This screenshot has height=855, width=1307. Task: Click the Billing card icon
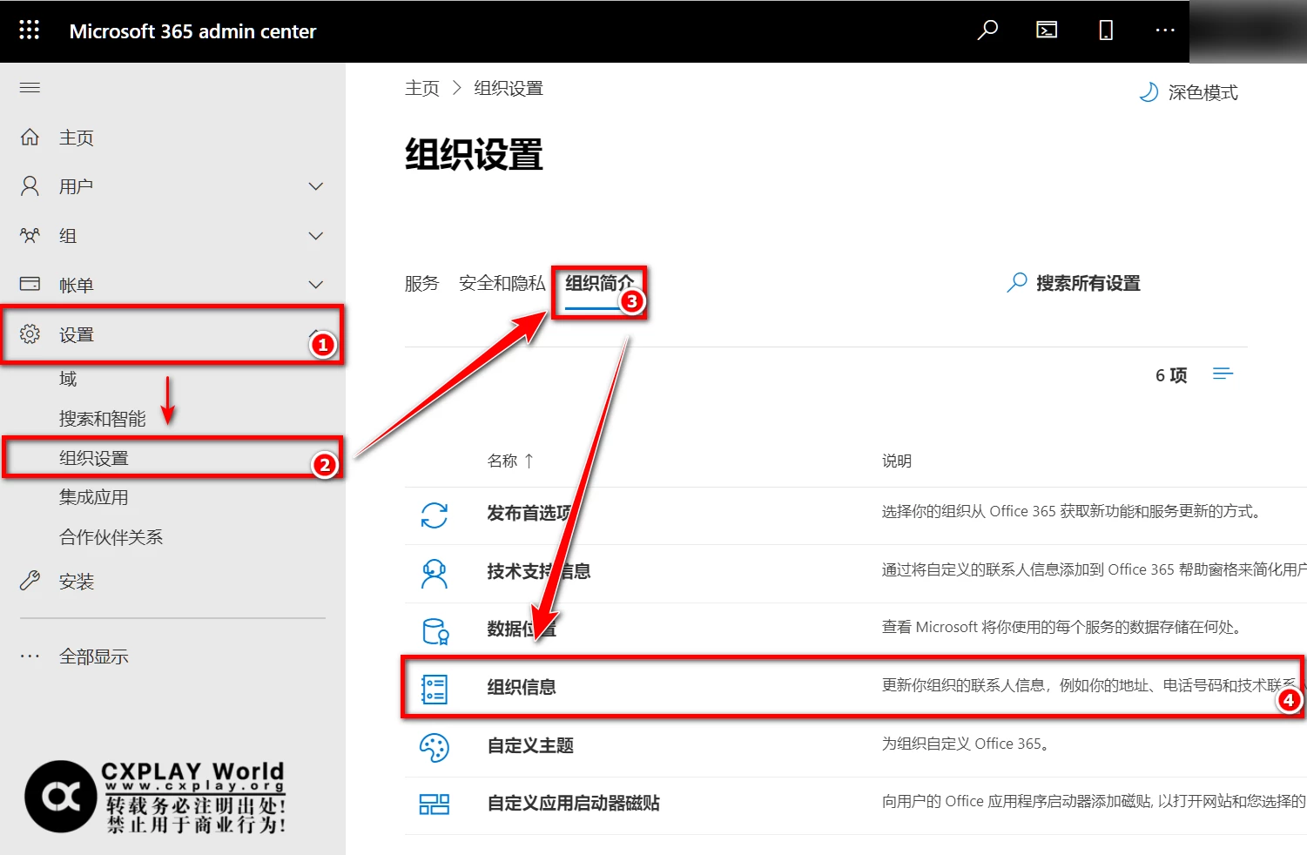30,284
